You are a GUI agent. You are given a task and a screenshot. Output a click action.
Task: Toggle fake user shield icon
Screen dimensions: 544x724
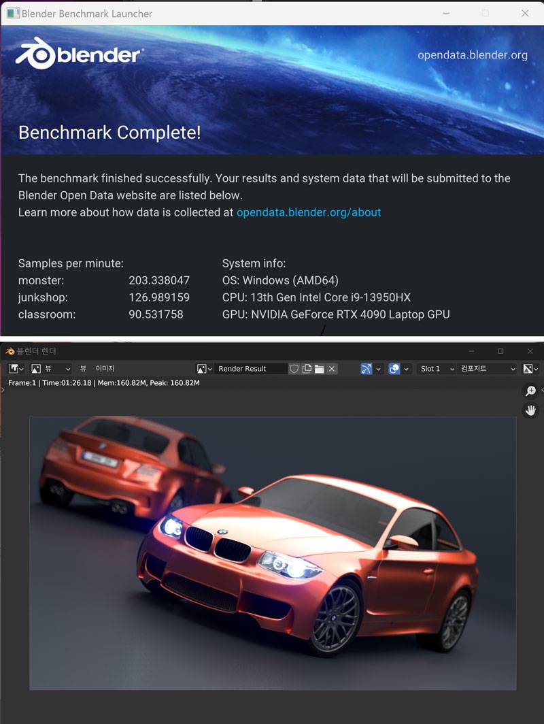point(294,369)
